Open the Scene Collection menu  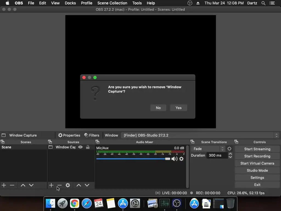click(x=112, y=3)
